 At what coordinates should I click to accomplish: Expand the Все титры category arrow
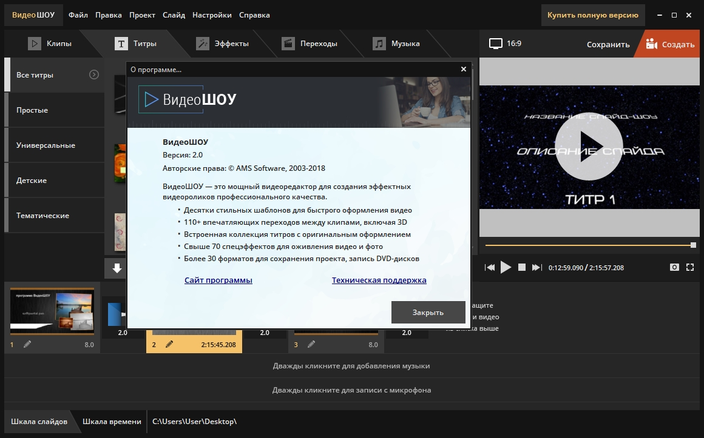94,75
